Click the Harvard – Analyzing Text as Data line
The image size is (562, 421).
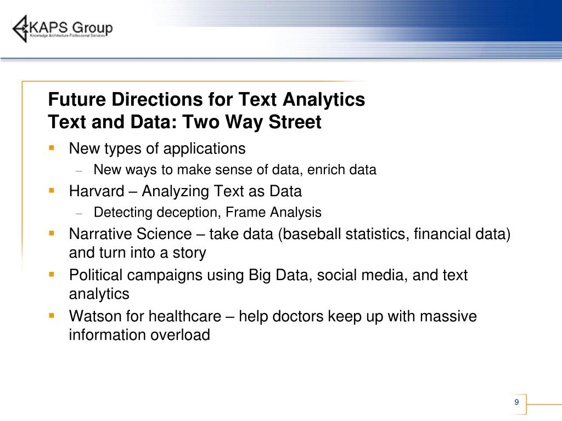point(185,191)
